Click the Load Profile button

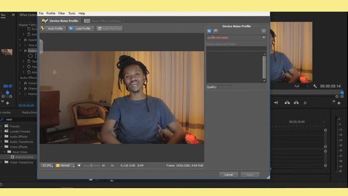point(80,28)
